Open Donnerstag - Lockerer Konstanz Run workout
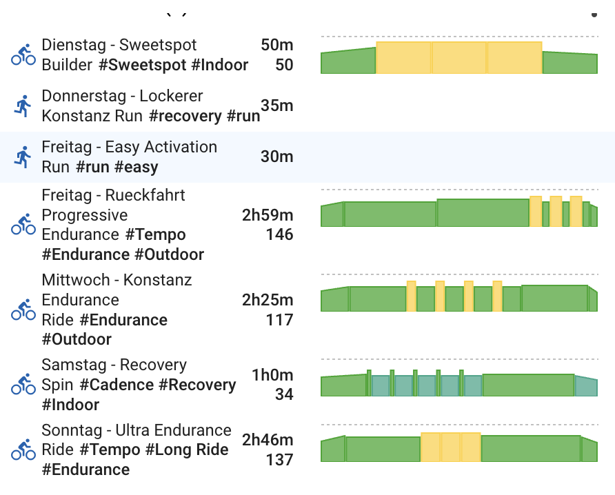The image size is (615, 495). pos(122,97)
